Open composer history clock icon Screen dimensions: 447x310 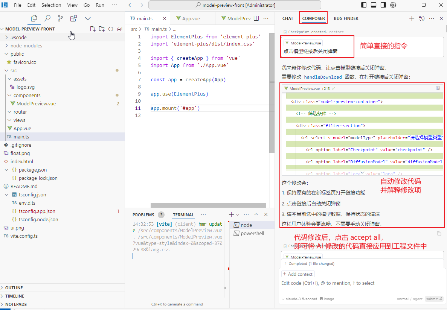(x=422, y=18)
